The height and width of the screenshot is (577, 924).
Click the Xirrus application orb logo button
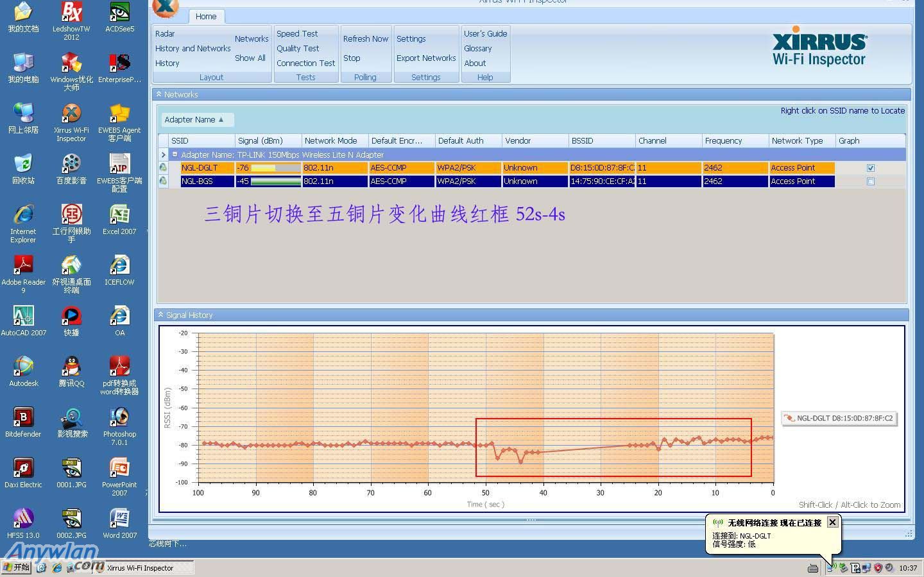point(166,6)
